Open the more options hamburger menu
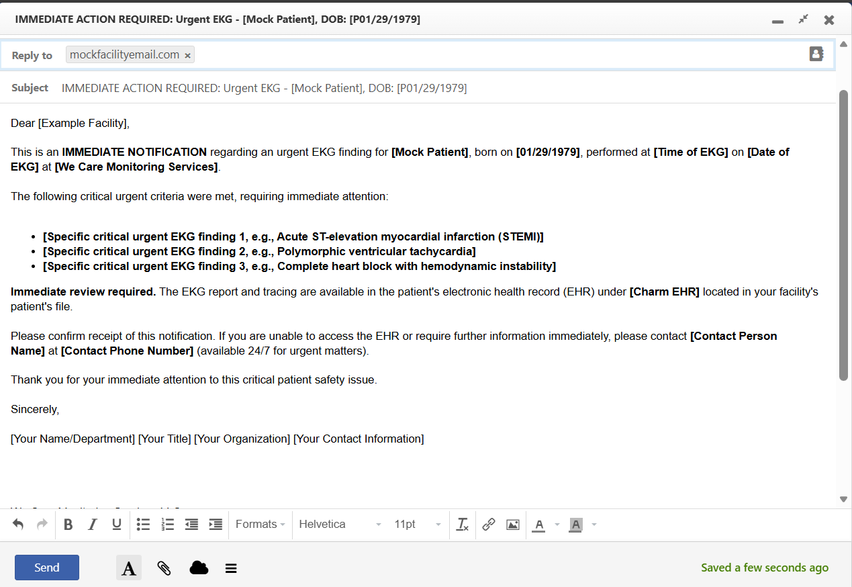Image resolution: width=852 pixels, height=587 pixels. [231, 568]
